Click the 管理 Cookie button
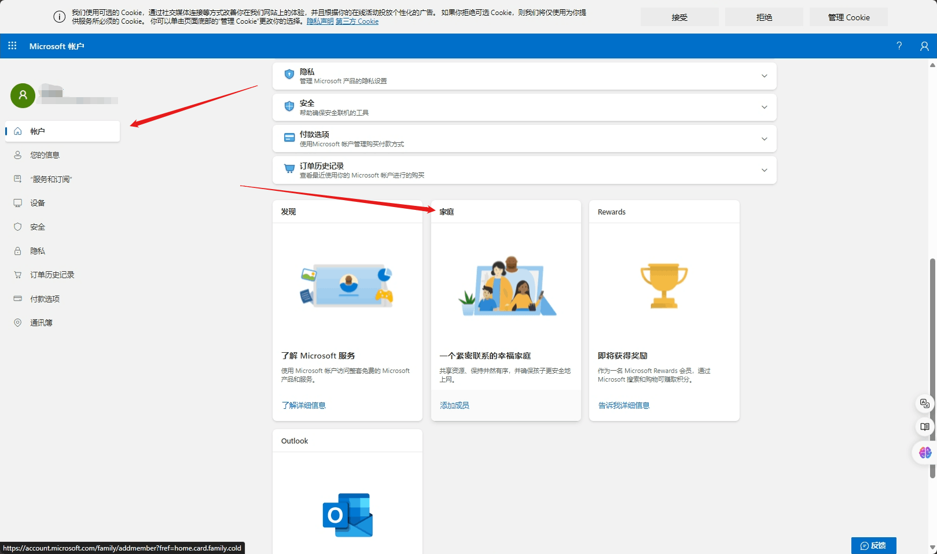937x554 pixels. point(848,17)
